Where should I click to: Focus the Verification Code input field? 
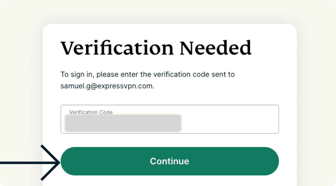pos(226,122)
